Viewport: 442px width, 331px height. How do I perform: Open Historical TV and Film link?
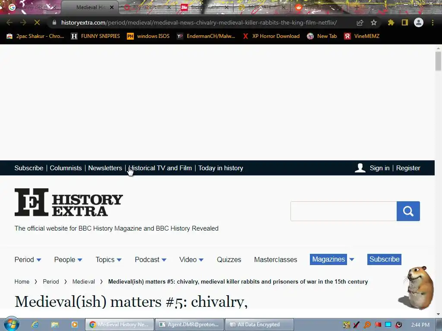click(x=160, y=168)
